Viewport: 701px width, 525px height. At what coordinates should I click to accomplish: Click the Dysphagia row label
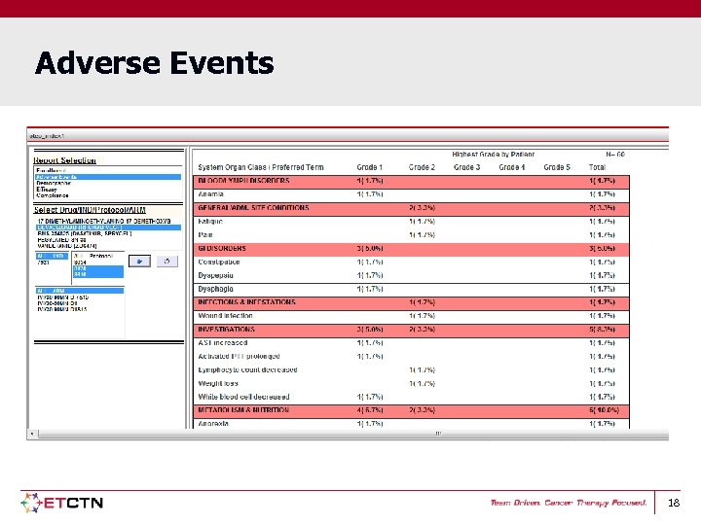tap(215, 289)
